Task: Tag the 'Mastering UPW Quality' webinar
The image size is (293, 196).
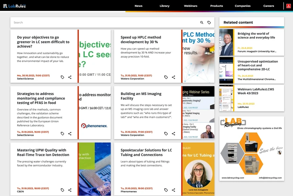Action: pyautogui.click(x=62, y=190)
